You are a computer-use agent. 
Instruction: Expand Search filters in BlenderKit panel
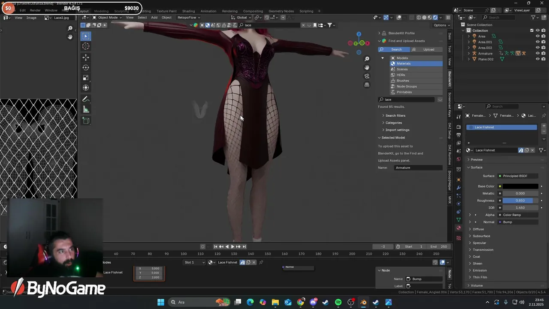click(x=395, y=115)
